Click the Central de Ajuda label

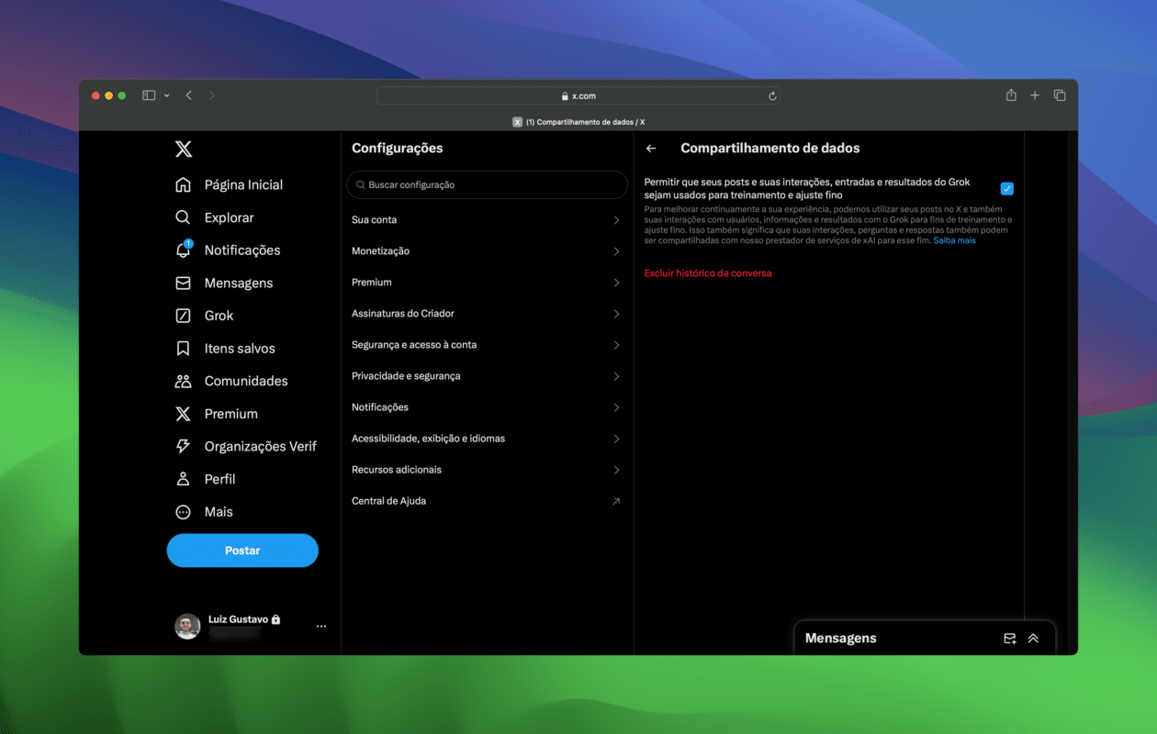389,501
